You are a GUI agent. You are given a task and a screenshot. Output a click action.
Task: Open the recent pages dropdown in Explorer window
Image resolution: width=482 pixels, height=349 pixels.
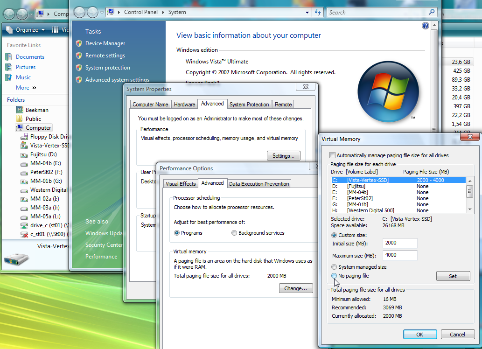click(x=31, y=14)
